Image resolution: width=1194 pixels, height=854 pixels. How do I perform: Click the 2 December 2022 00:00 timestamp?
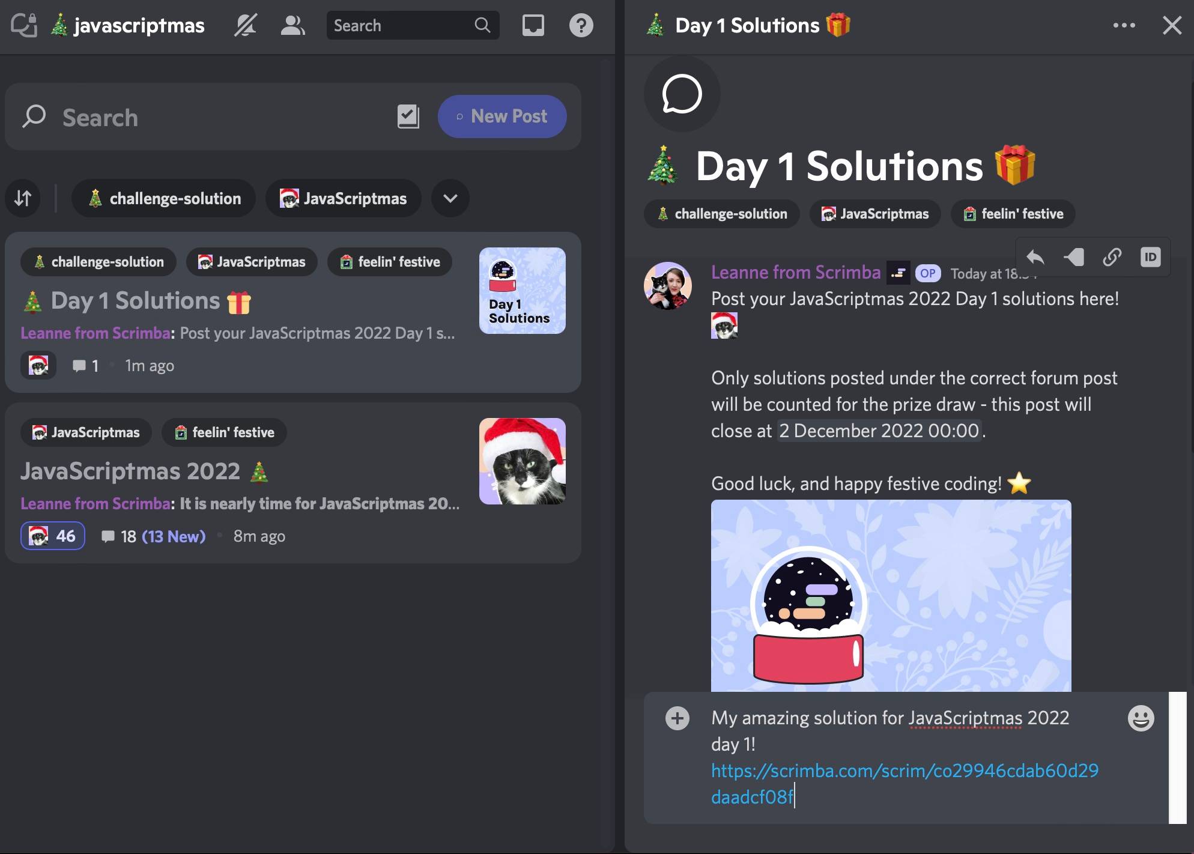click(879, 431)
